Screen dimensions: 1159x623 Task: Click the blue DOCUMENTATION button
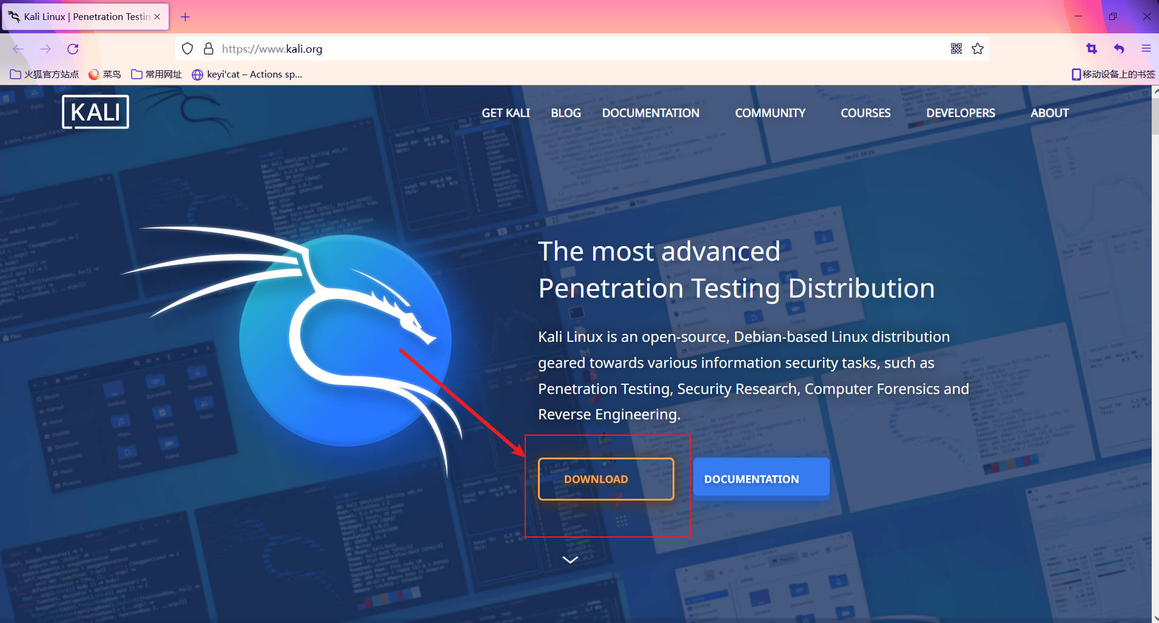[761, 479]
